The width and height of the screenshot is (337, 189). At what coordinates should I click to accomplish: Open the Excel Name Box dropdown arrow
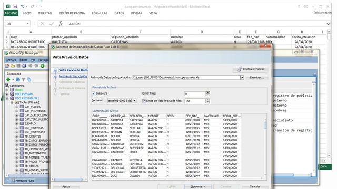[x=27, y=24]
